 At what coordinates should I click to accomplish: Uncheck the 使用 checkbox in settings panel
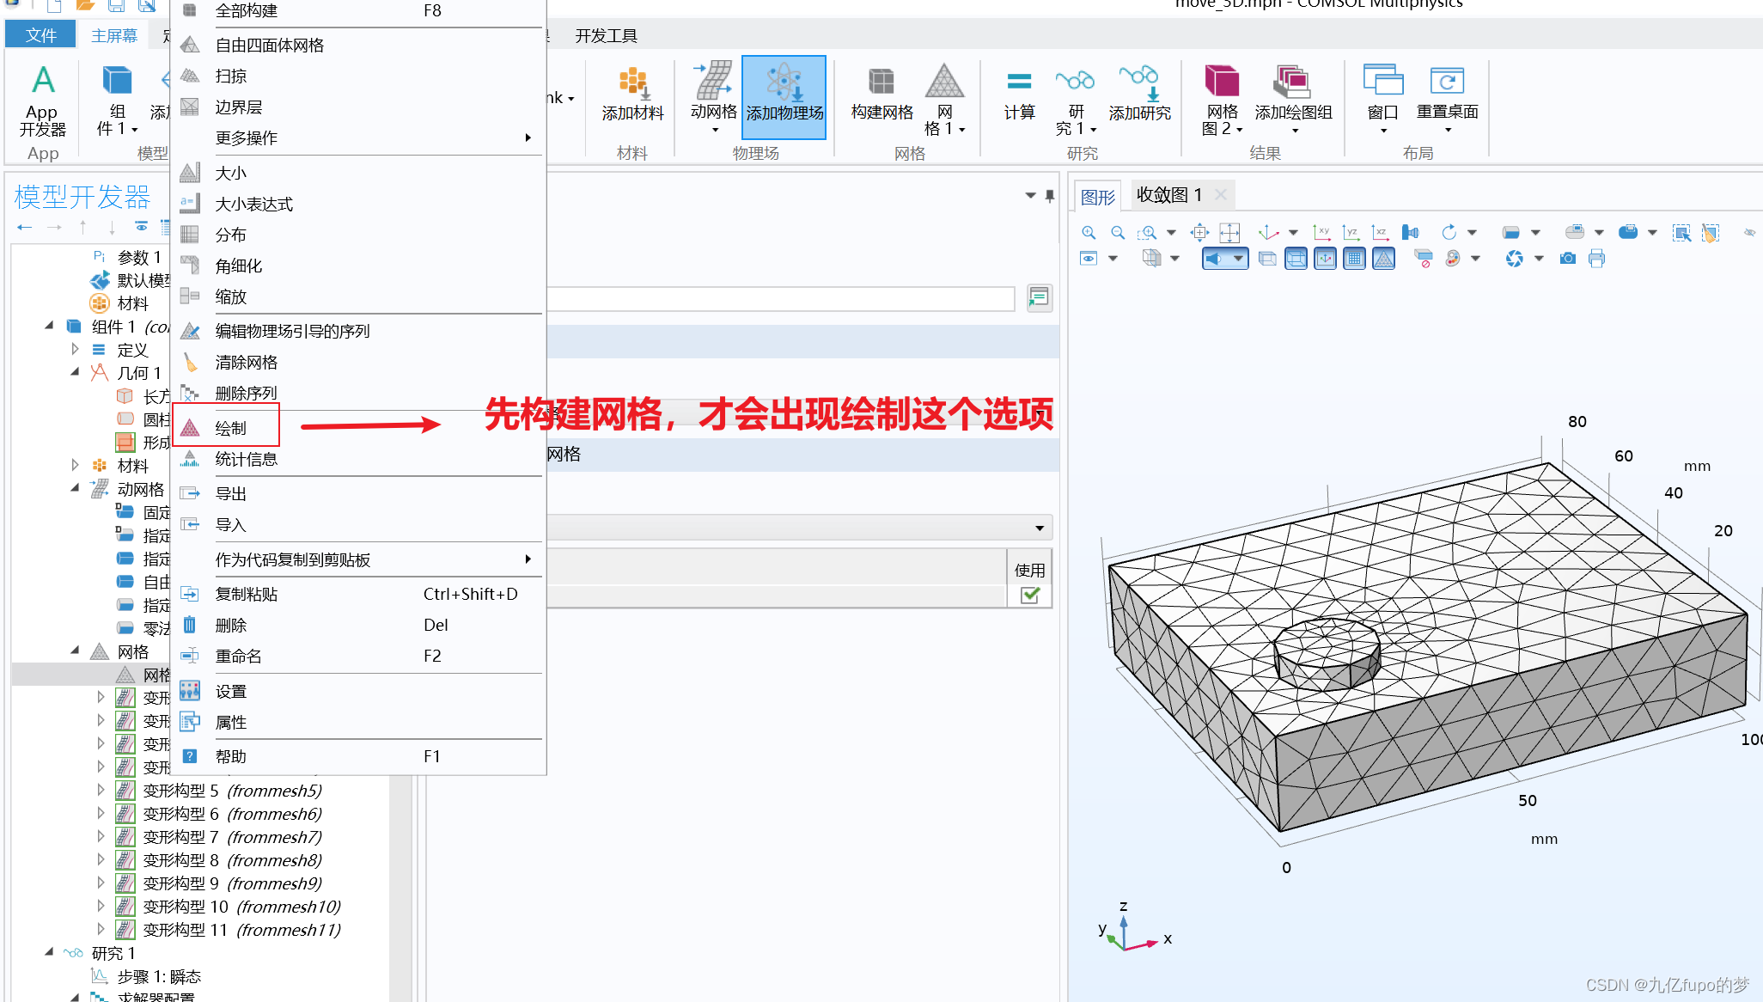[x=1029, y=596]
